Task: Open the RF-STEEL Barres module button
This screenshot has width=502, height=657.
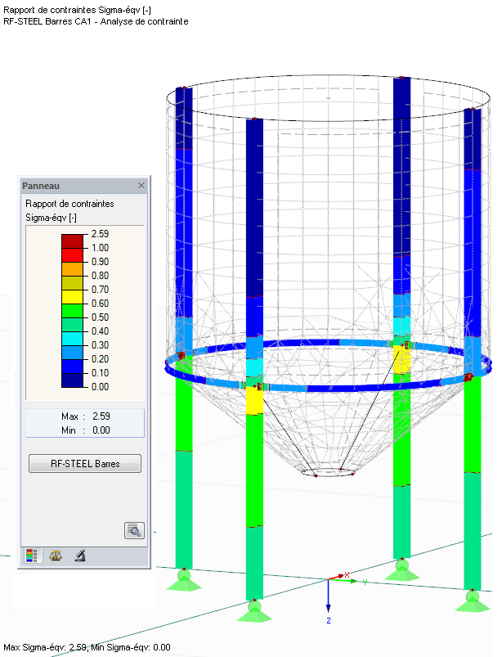Action: click(85, 463)
